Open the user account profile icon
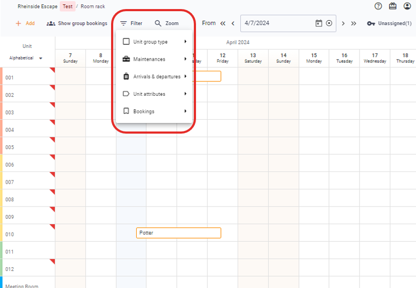This screenshot has width=416, height=288. pos(407,6)
